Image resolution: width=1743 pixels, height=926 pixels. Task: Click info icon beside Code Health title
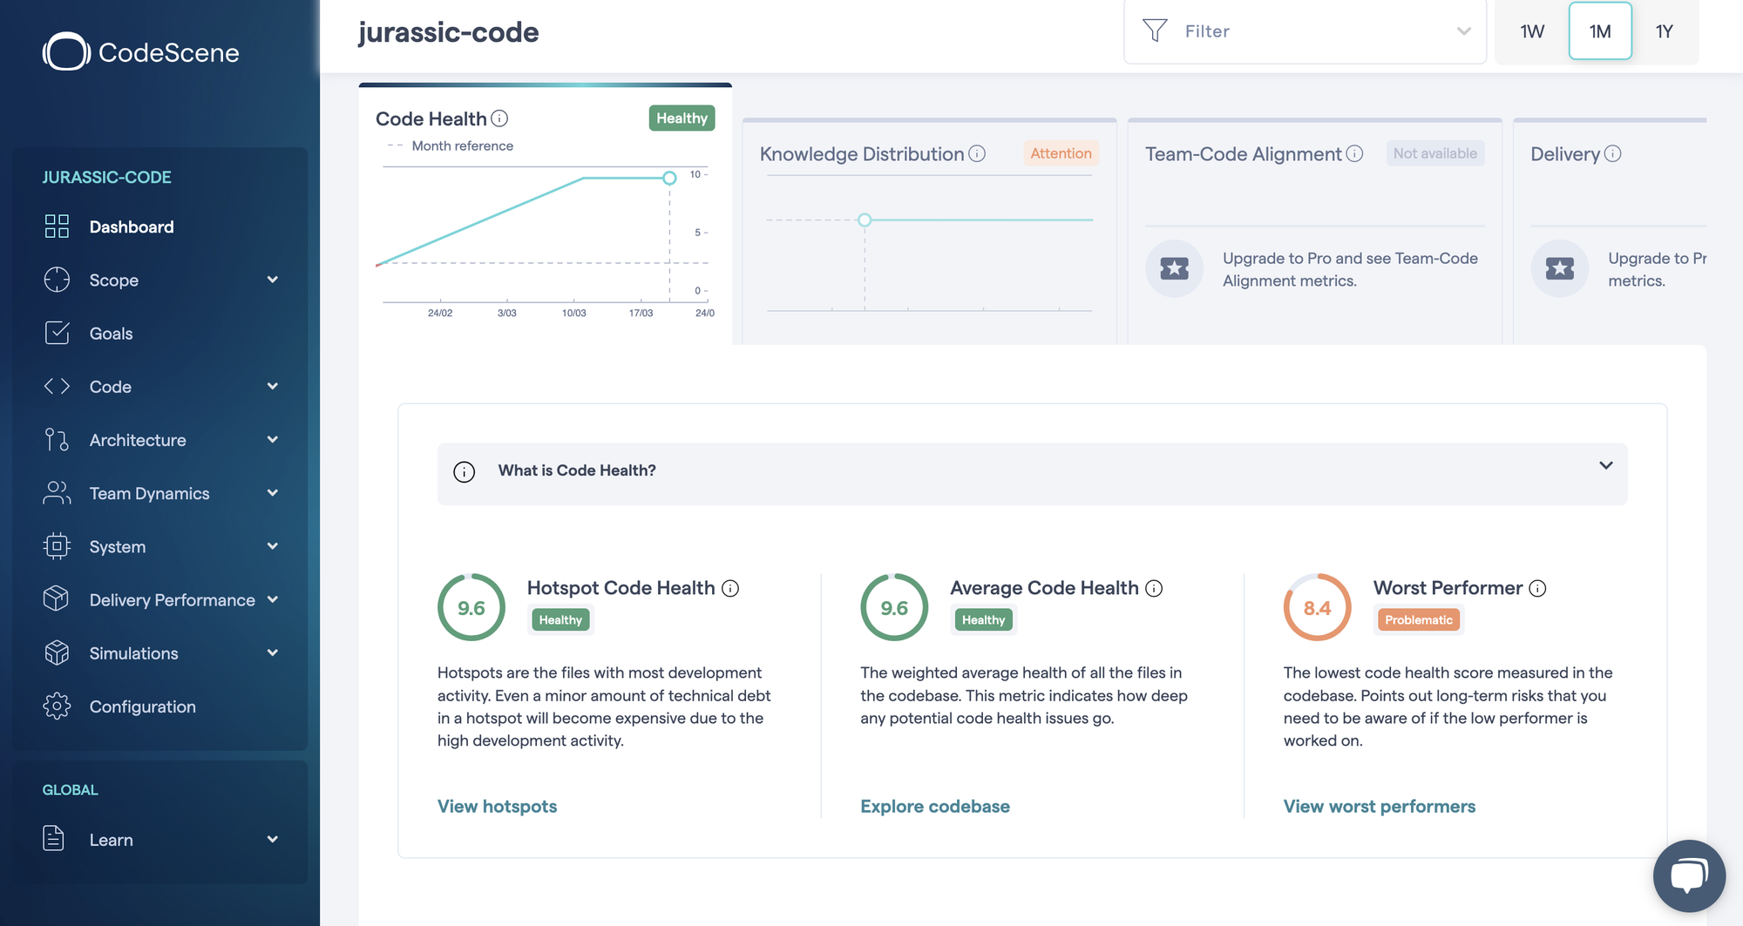[499, 118]
